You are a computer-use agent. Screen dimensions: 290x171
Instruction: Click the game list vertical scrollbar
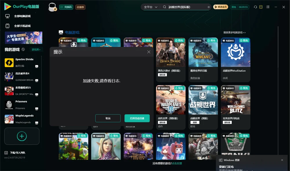tap(278, 90)
